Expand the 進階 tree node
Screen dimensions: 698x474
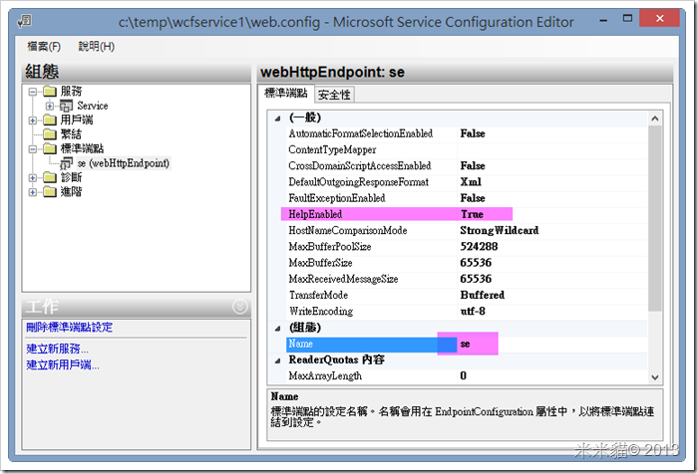[33, 192]
